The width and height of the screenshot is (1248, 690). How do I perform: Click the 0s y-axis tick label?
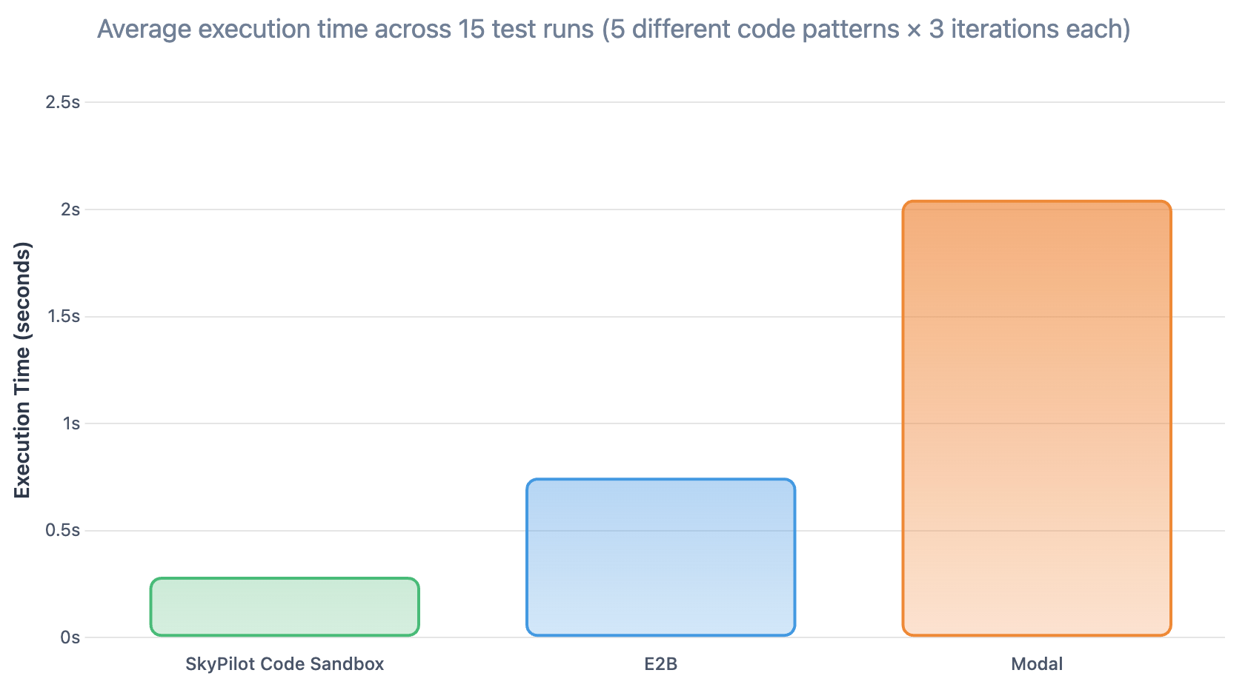coord(71,637)
